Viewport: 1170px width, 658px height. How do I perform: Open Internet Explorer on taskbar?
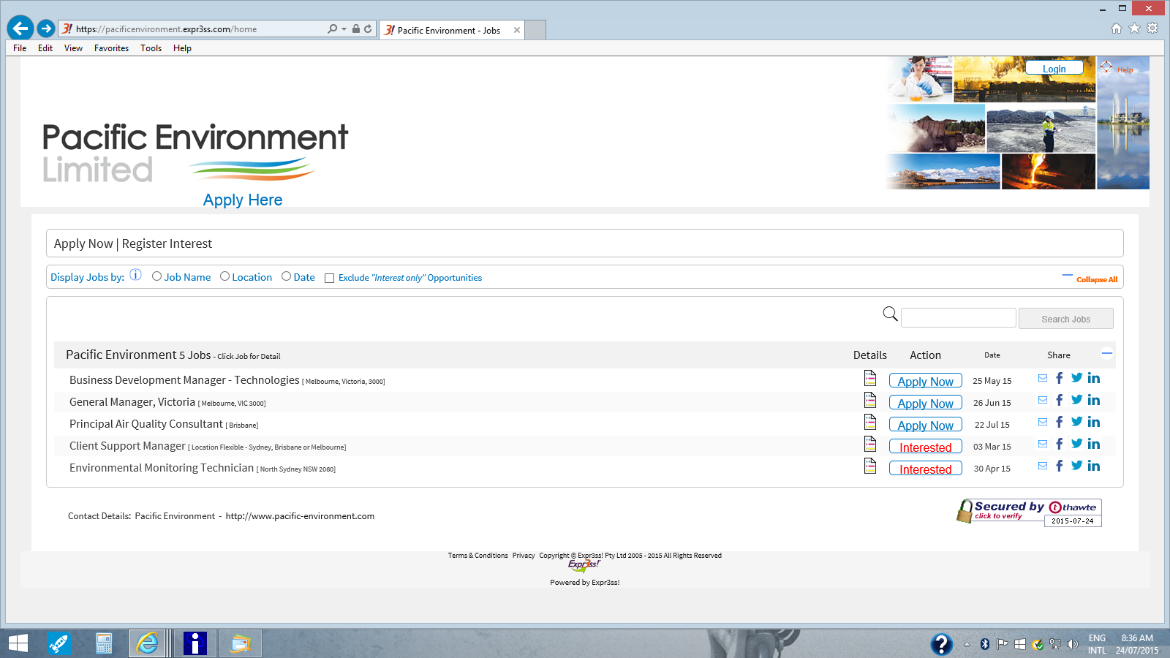point(148,643)
